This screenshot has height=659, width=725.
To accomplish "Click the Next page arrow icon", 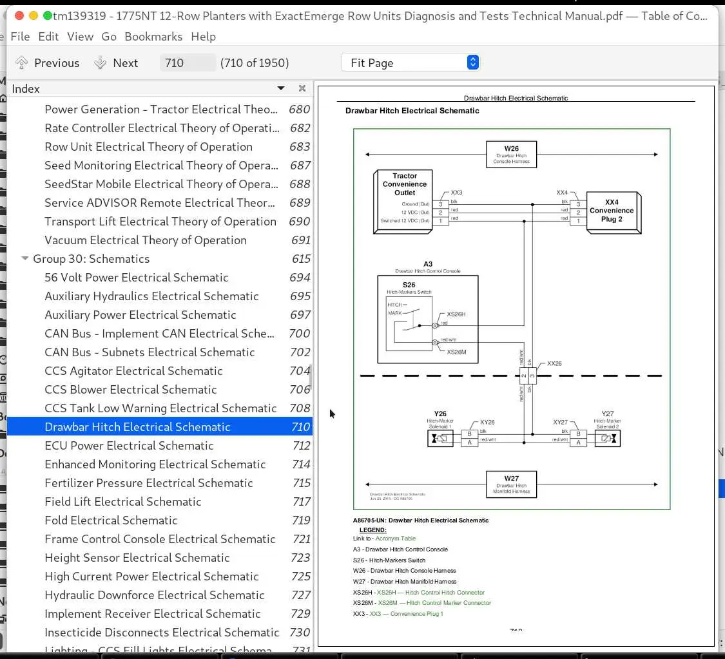I will coord(101,62).
